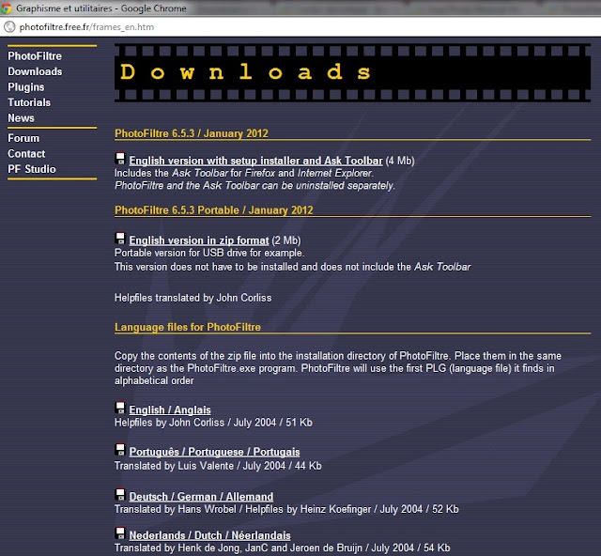Select News in the sidebar menu

click(x=21, y=118)
